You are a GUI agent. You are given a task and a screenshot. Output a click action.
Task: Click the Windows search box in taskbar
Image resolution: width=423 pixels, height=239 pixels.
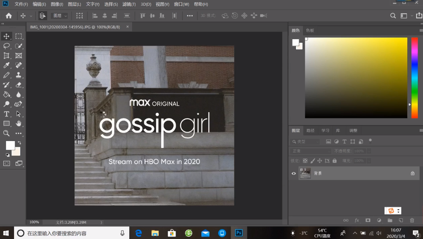(71, 233)
